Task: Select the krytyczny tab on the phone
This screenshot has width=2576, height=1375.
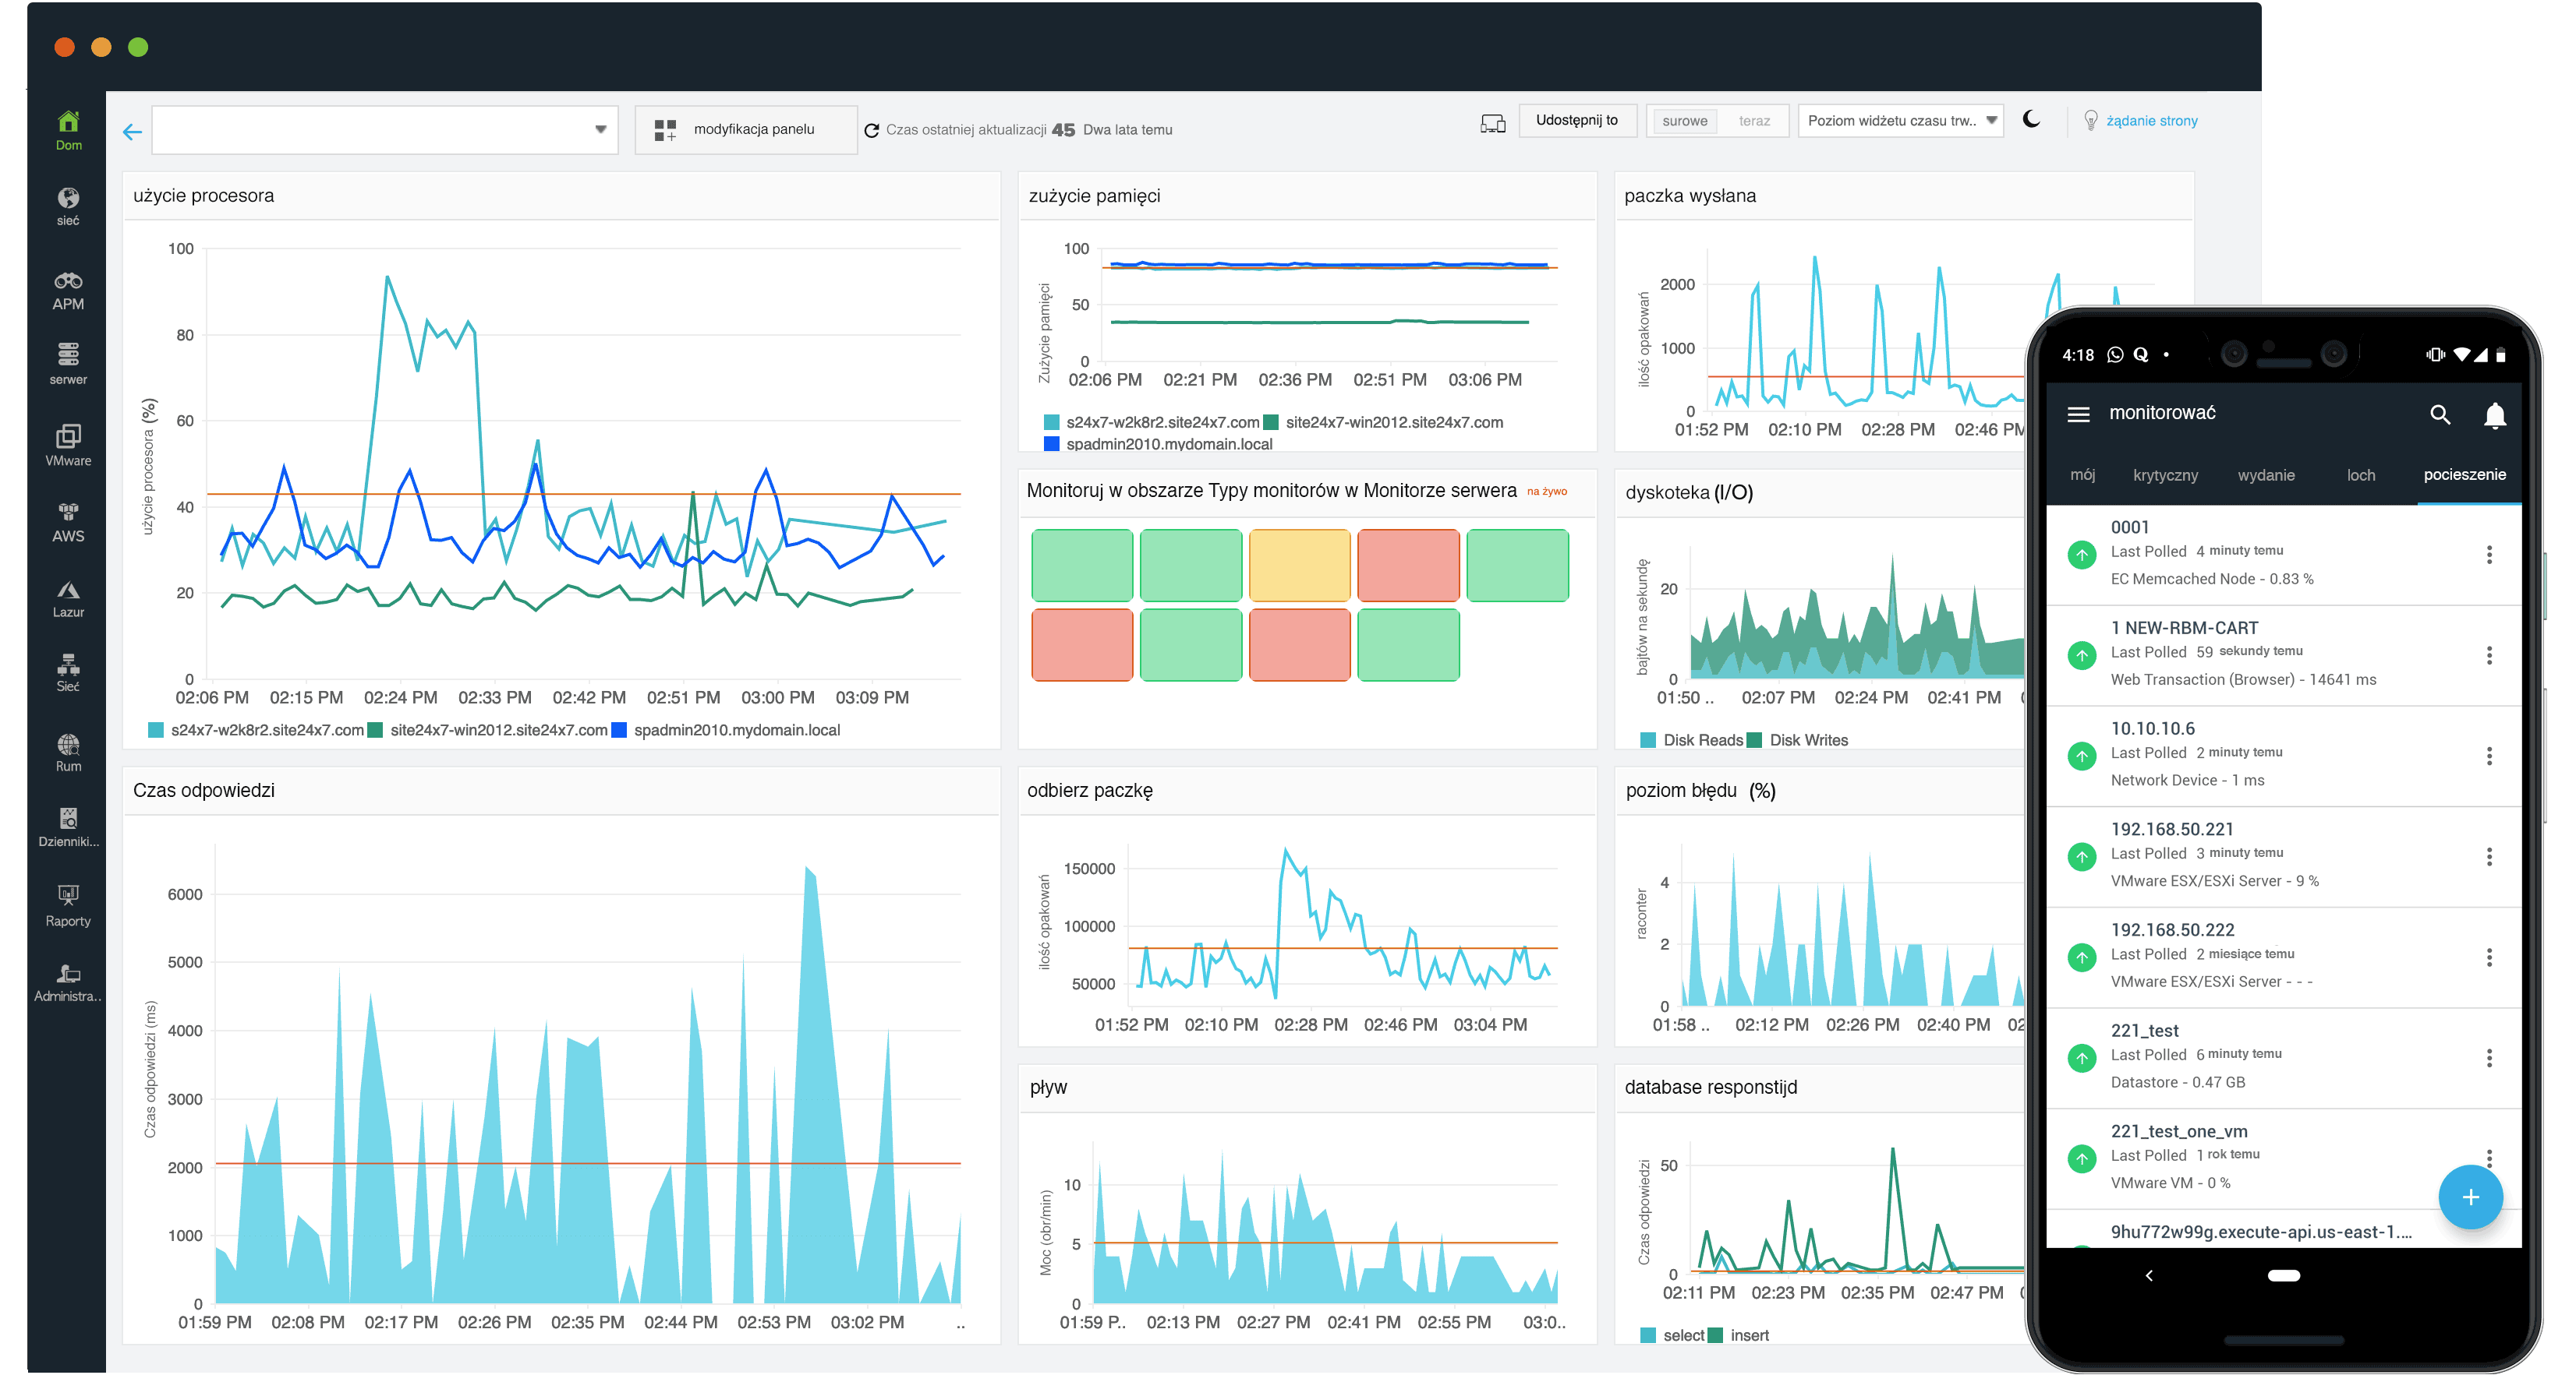Action: pos(2165,474)
